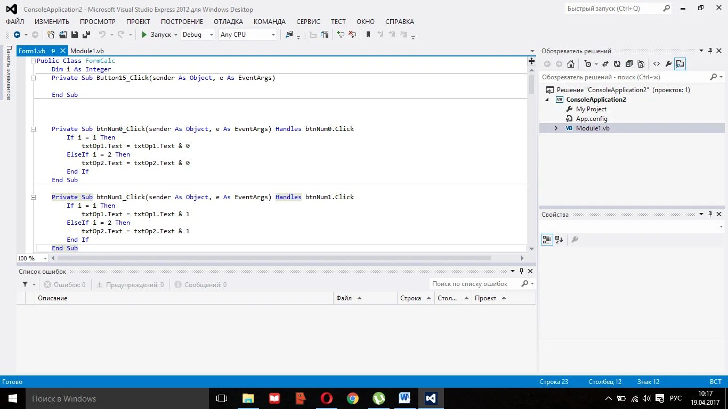The width and height of the screenshot is (728, 409).
Task: Click the New Project toolbar icon
Action: click(x=51, y=35)
